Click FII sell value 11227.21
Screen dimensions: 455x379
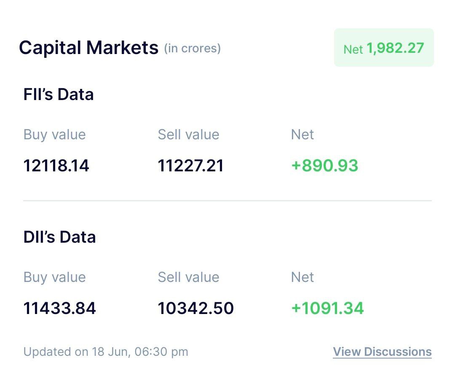(190, 165)
